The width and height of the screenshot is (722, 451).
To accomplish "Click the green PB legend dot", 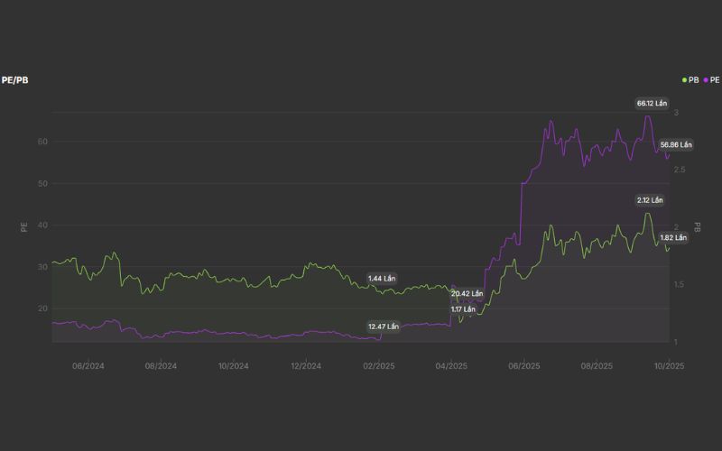I will tap(685, 80).
